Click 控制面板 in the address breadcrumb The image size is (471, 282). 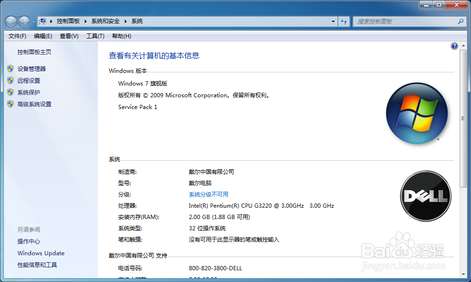68,21
